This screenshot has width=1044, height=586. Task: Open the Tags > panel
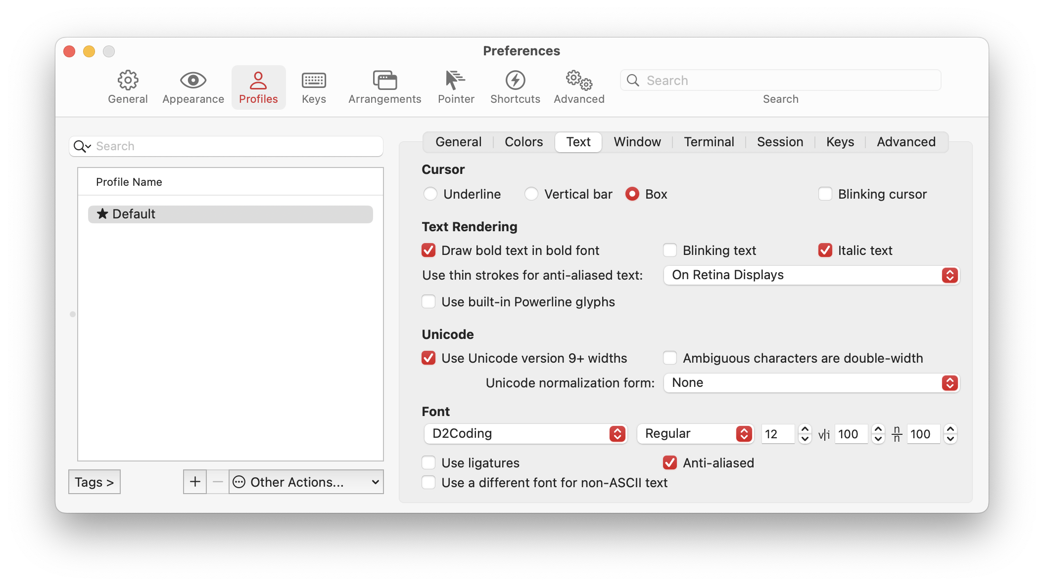[x=95, y=482]
